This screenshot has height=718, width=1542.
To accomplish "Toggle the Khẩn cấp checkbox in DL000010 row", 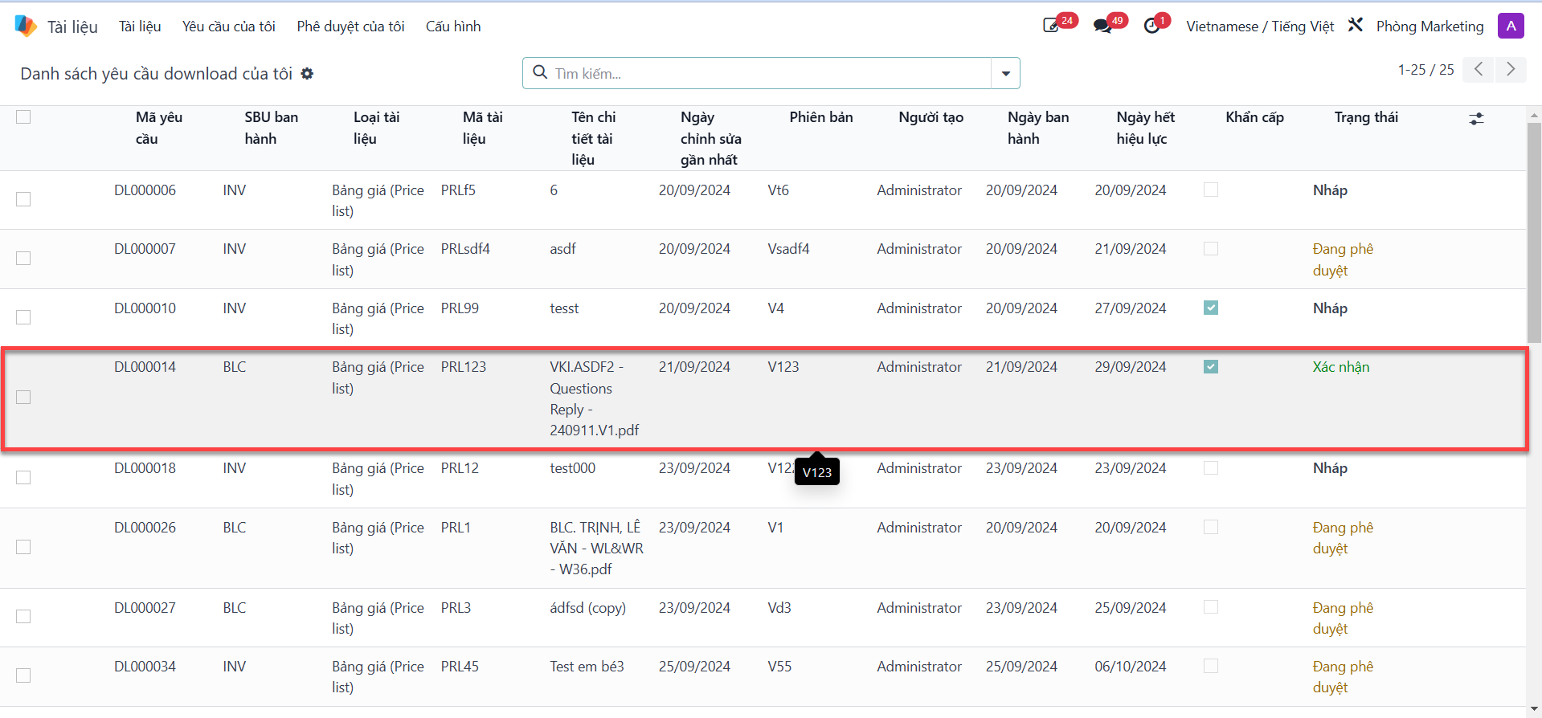I will (1211, 308).
